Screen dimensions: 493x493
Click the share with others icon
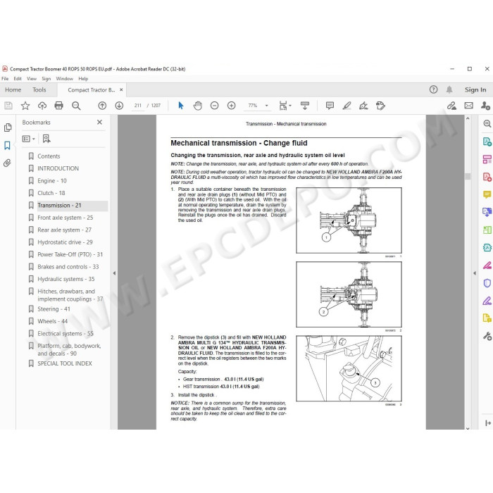point(485,106)
